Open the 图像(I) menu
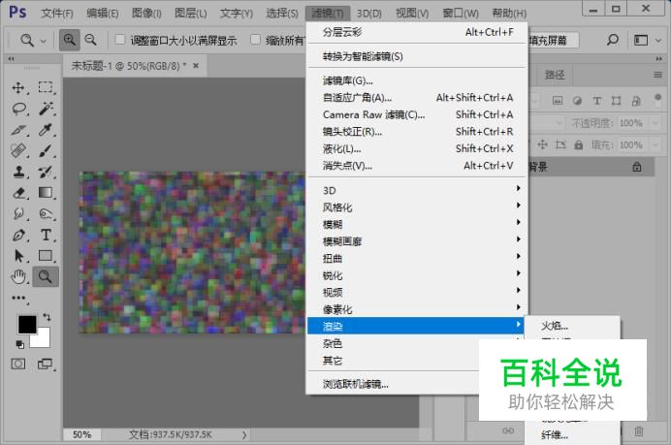Viewport: 671px width, 445px height. pyautogui.click(x=146, y=14)
